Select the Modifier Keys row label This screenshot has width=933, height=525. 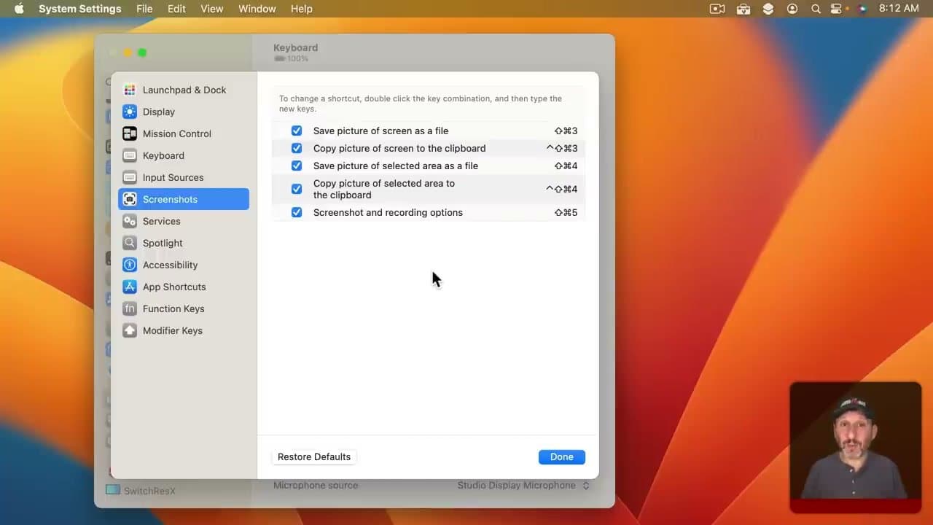tap(173, 330)
